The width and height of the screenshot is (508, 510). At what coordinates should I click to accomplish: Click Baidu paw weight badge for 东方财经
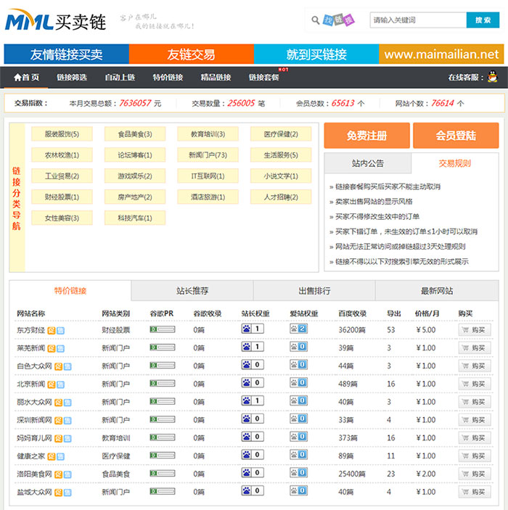[252, 329]
